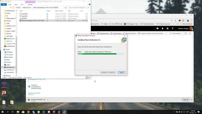Screen dimensions: 202x114
Task: Open Spotify from taskbar
Action: 44,112
